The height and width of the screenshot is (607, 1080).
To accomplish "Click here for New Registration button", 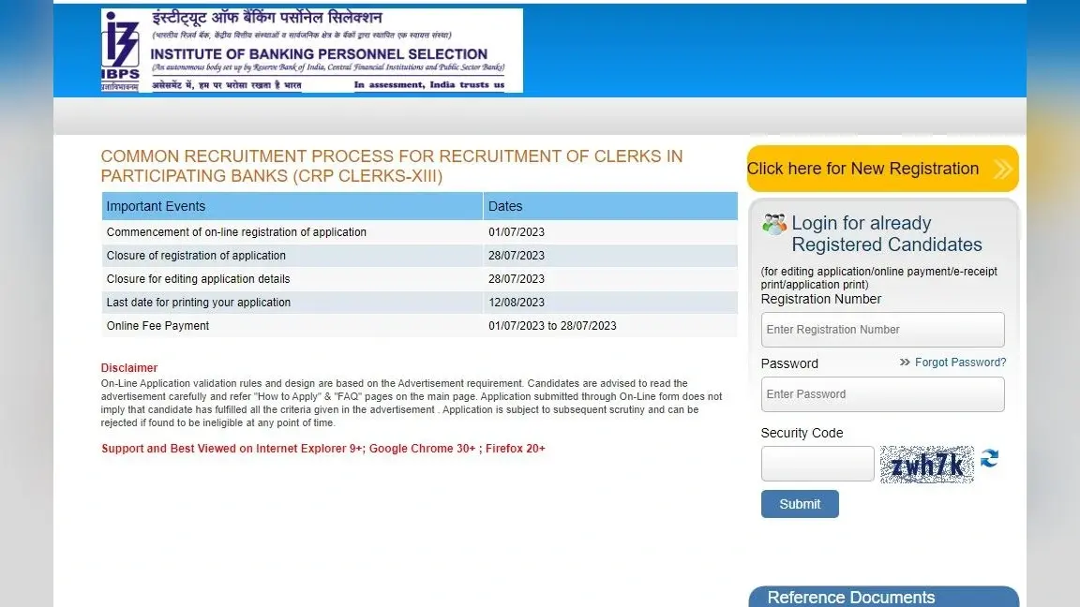I will 882,169.
